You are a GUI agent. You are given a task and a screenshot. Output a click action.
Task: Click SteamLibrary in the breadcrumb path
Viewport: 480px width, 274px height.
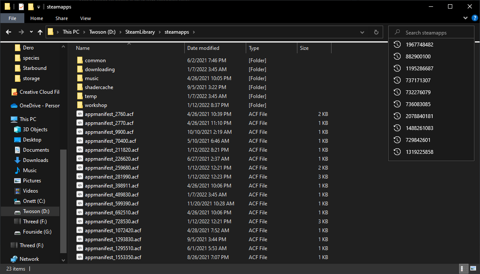pos(142,32)
